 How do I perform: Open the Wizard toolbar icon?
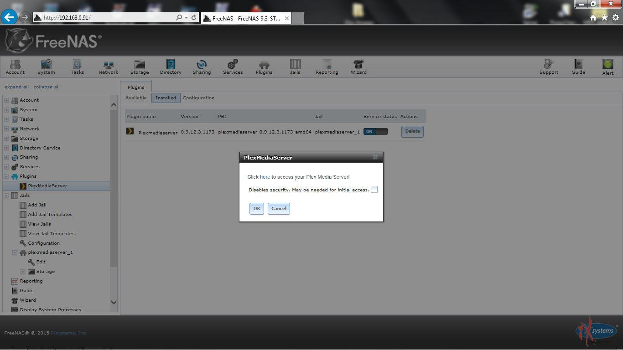pos(358,67)
